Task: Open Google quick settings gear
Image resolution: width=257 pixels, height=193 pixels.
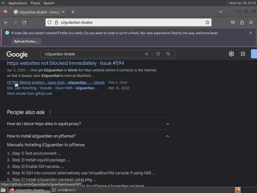Action: (x=231, y=54)
